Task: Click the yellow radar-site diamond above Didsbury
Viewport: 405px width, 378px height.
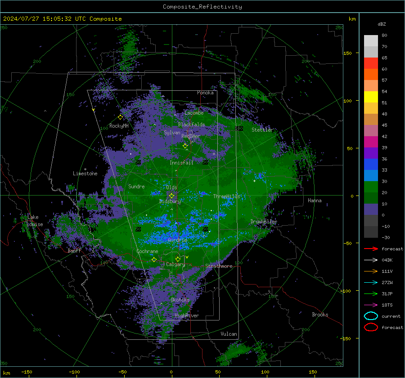Action: [171, 196]
